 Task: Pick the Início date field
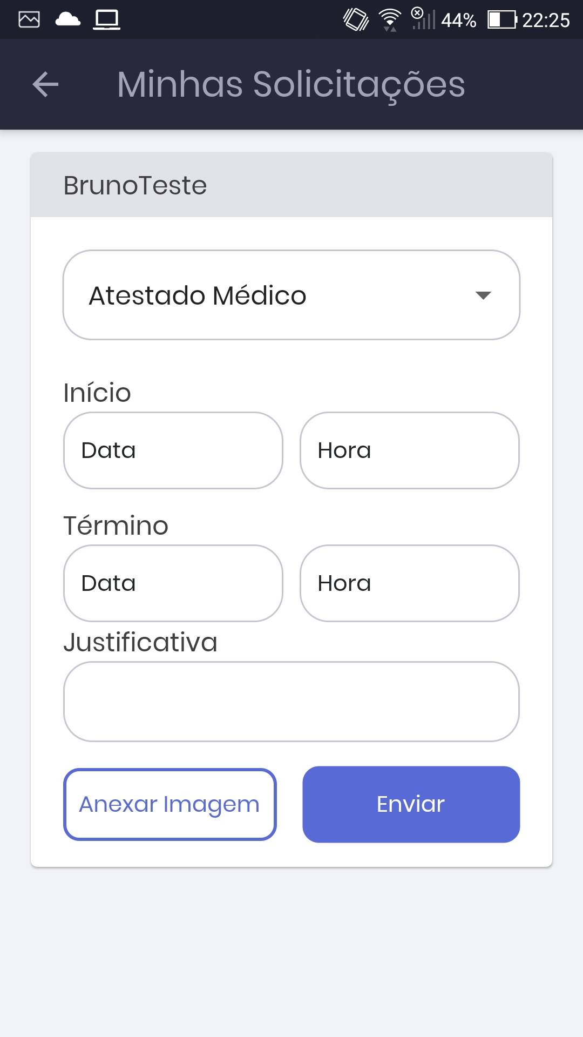(x=173, y=450)
